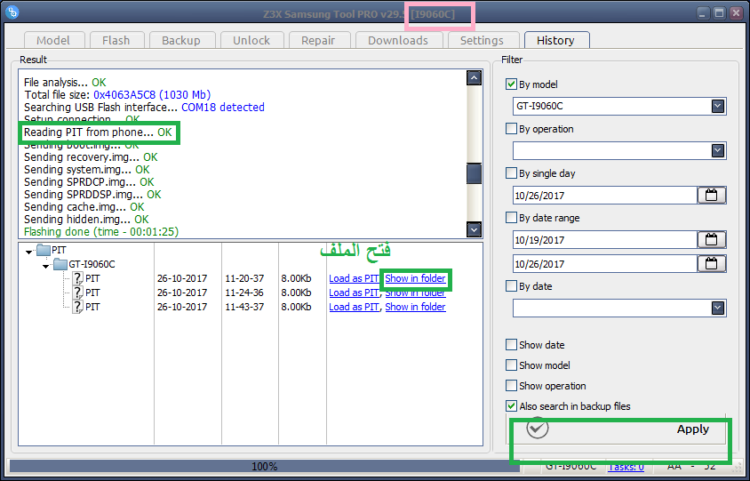Collapse the PIT tree root

click(x=29, y=251)
